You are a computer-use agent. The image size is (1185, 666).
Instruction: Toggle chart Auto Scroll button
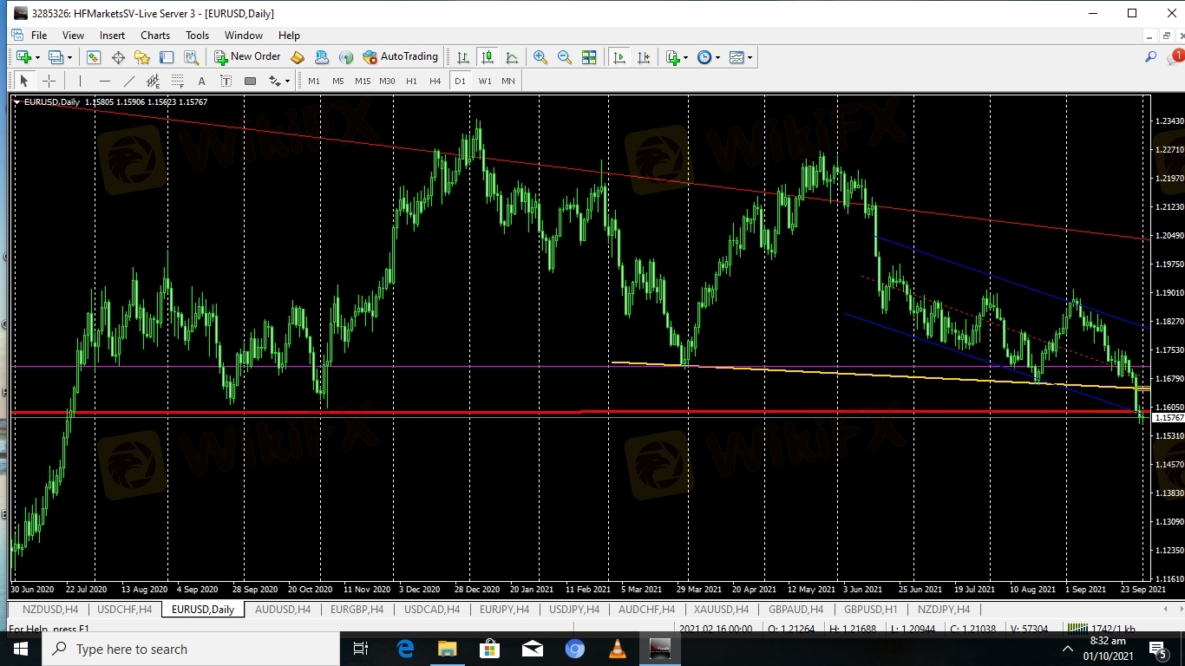coord(619,57)
